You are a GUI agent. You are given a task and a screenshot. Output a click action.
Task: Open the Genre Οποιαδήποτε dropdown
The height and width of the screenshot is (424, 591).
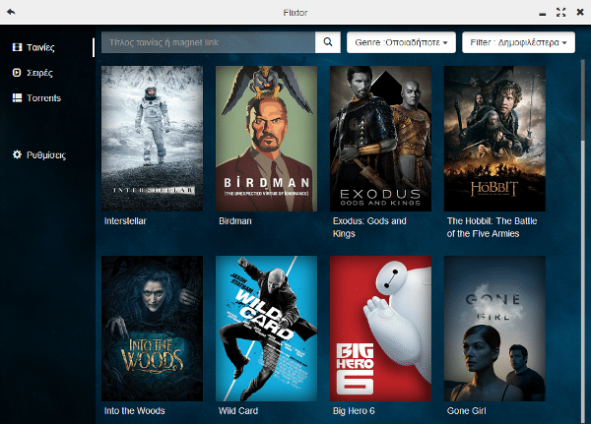[x=401, y=42]
